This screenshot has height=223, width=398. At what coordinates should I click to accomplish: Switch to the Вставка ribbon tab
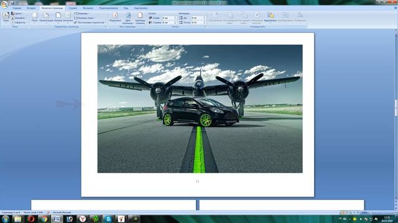(31, 8)
